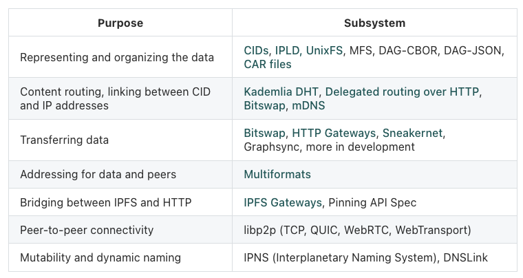Open Delegated routing over HTTP link
Viewport: 523px width, 278px height.
click(x=402, y=92)
